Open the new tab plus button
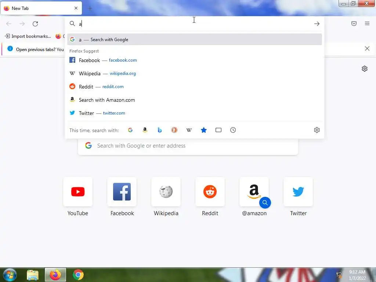376x282 pixels. (x=90, y=8)
